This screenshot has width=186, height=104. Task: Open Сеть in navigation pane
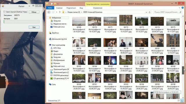click(54, 84)
